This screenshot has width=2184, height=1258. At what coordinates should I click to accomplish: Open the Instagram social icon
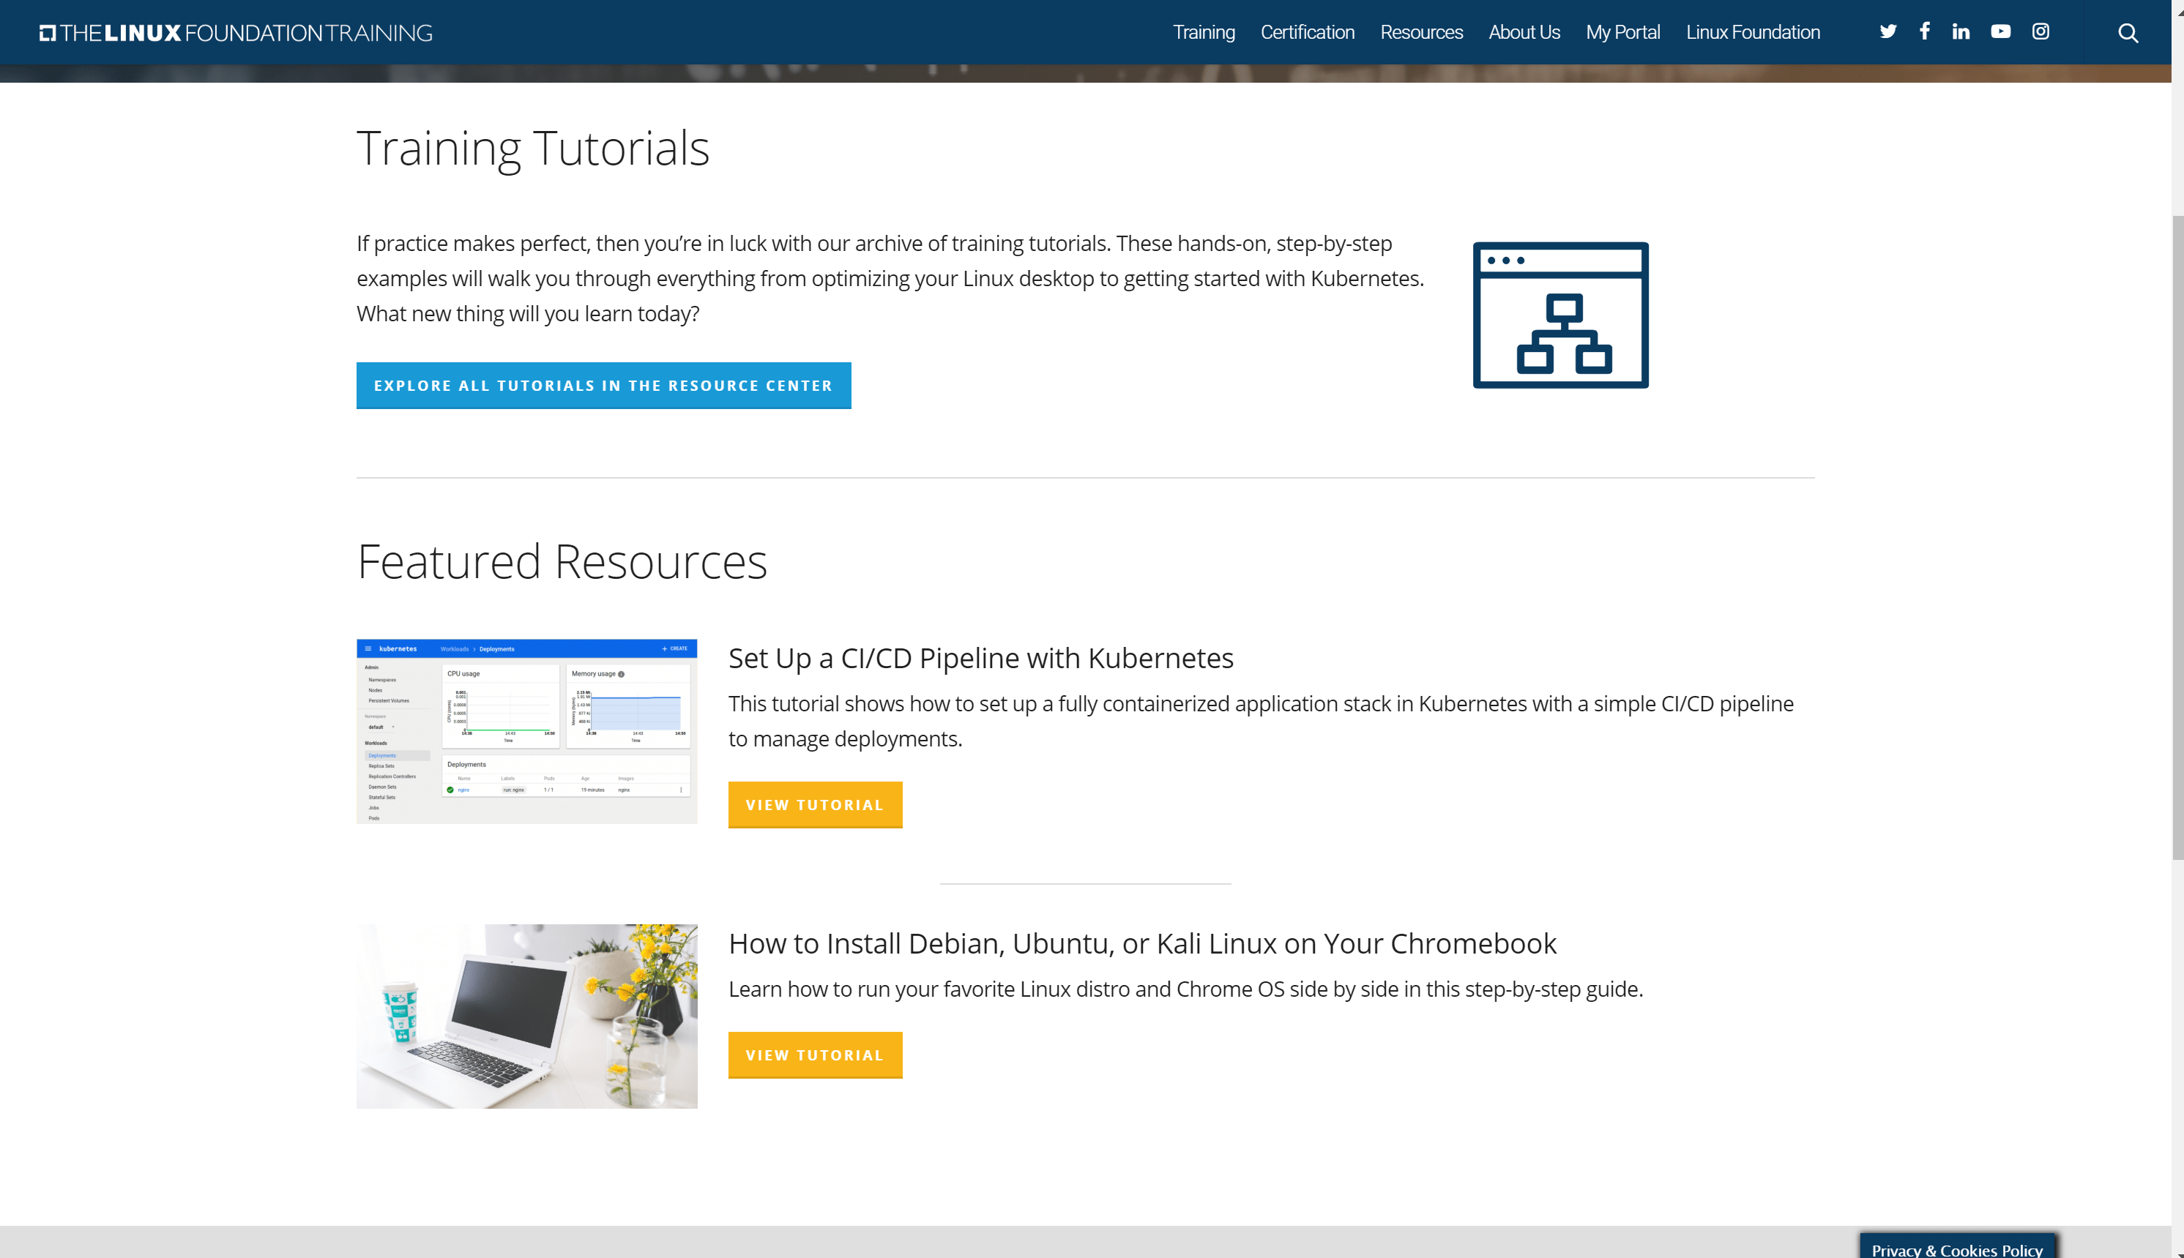tap(2040, 32)
